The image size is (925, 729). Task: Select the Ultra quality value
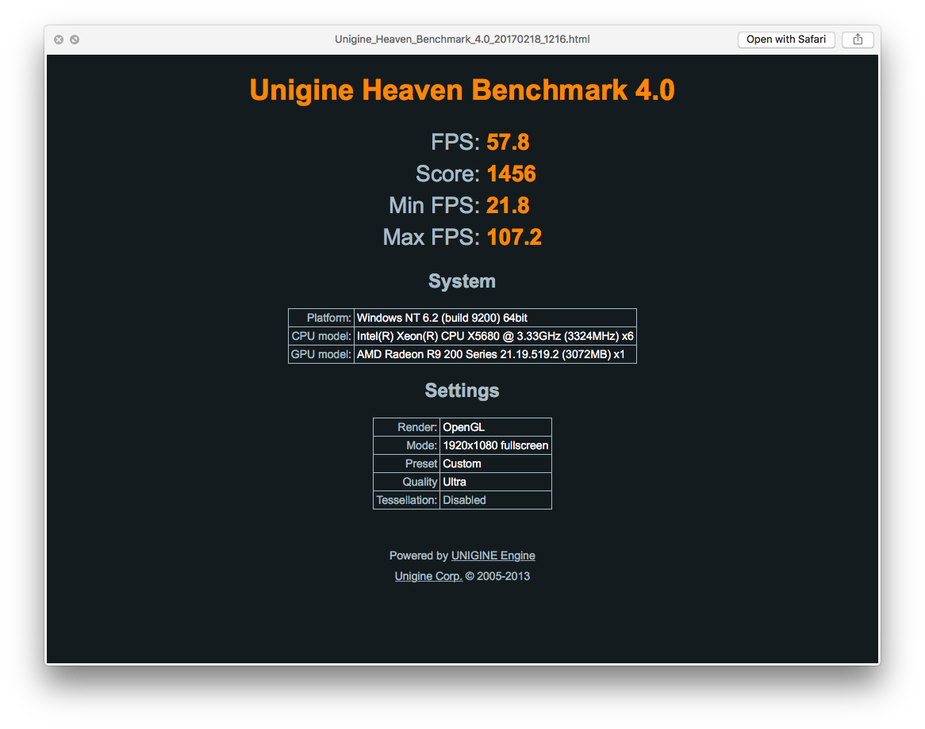(x=496, y=482)
